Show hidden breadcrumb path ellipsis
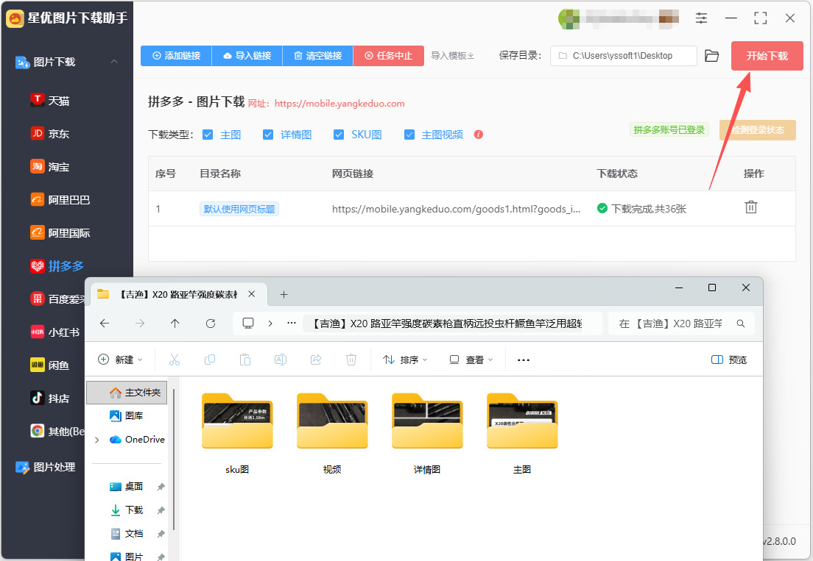813x561 pixels. [292, 324]
